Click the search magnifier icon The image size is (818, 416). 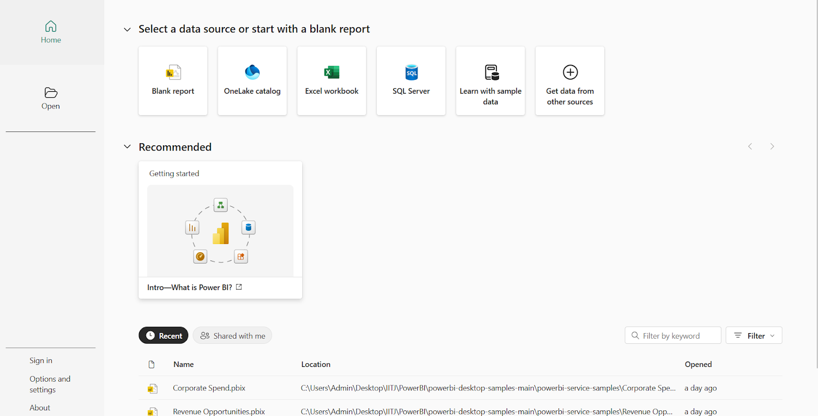click(635, 336)
